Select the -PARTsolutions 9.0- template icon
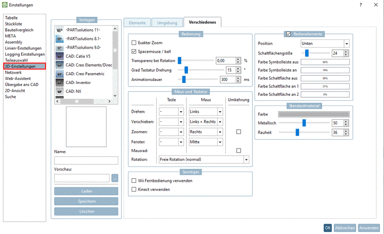Image resolution: width=384 pixels, height=234 pixels. click(x=59, y=48)
